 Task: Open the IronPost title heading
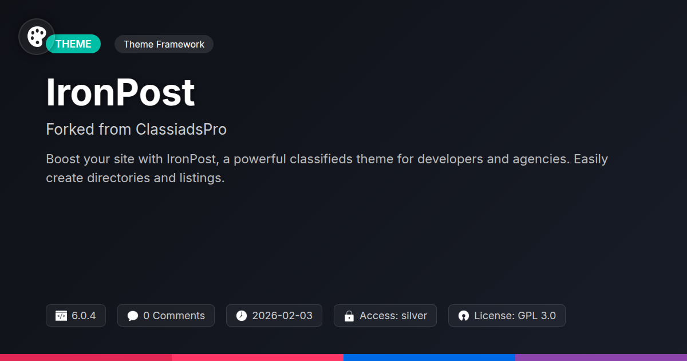pyautogui.click(x=120, y=93)
